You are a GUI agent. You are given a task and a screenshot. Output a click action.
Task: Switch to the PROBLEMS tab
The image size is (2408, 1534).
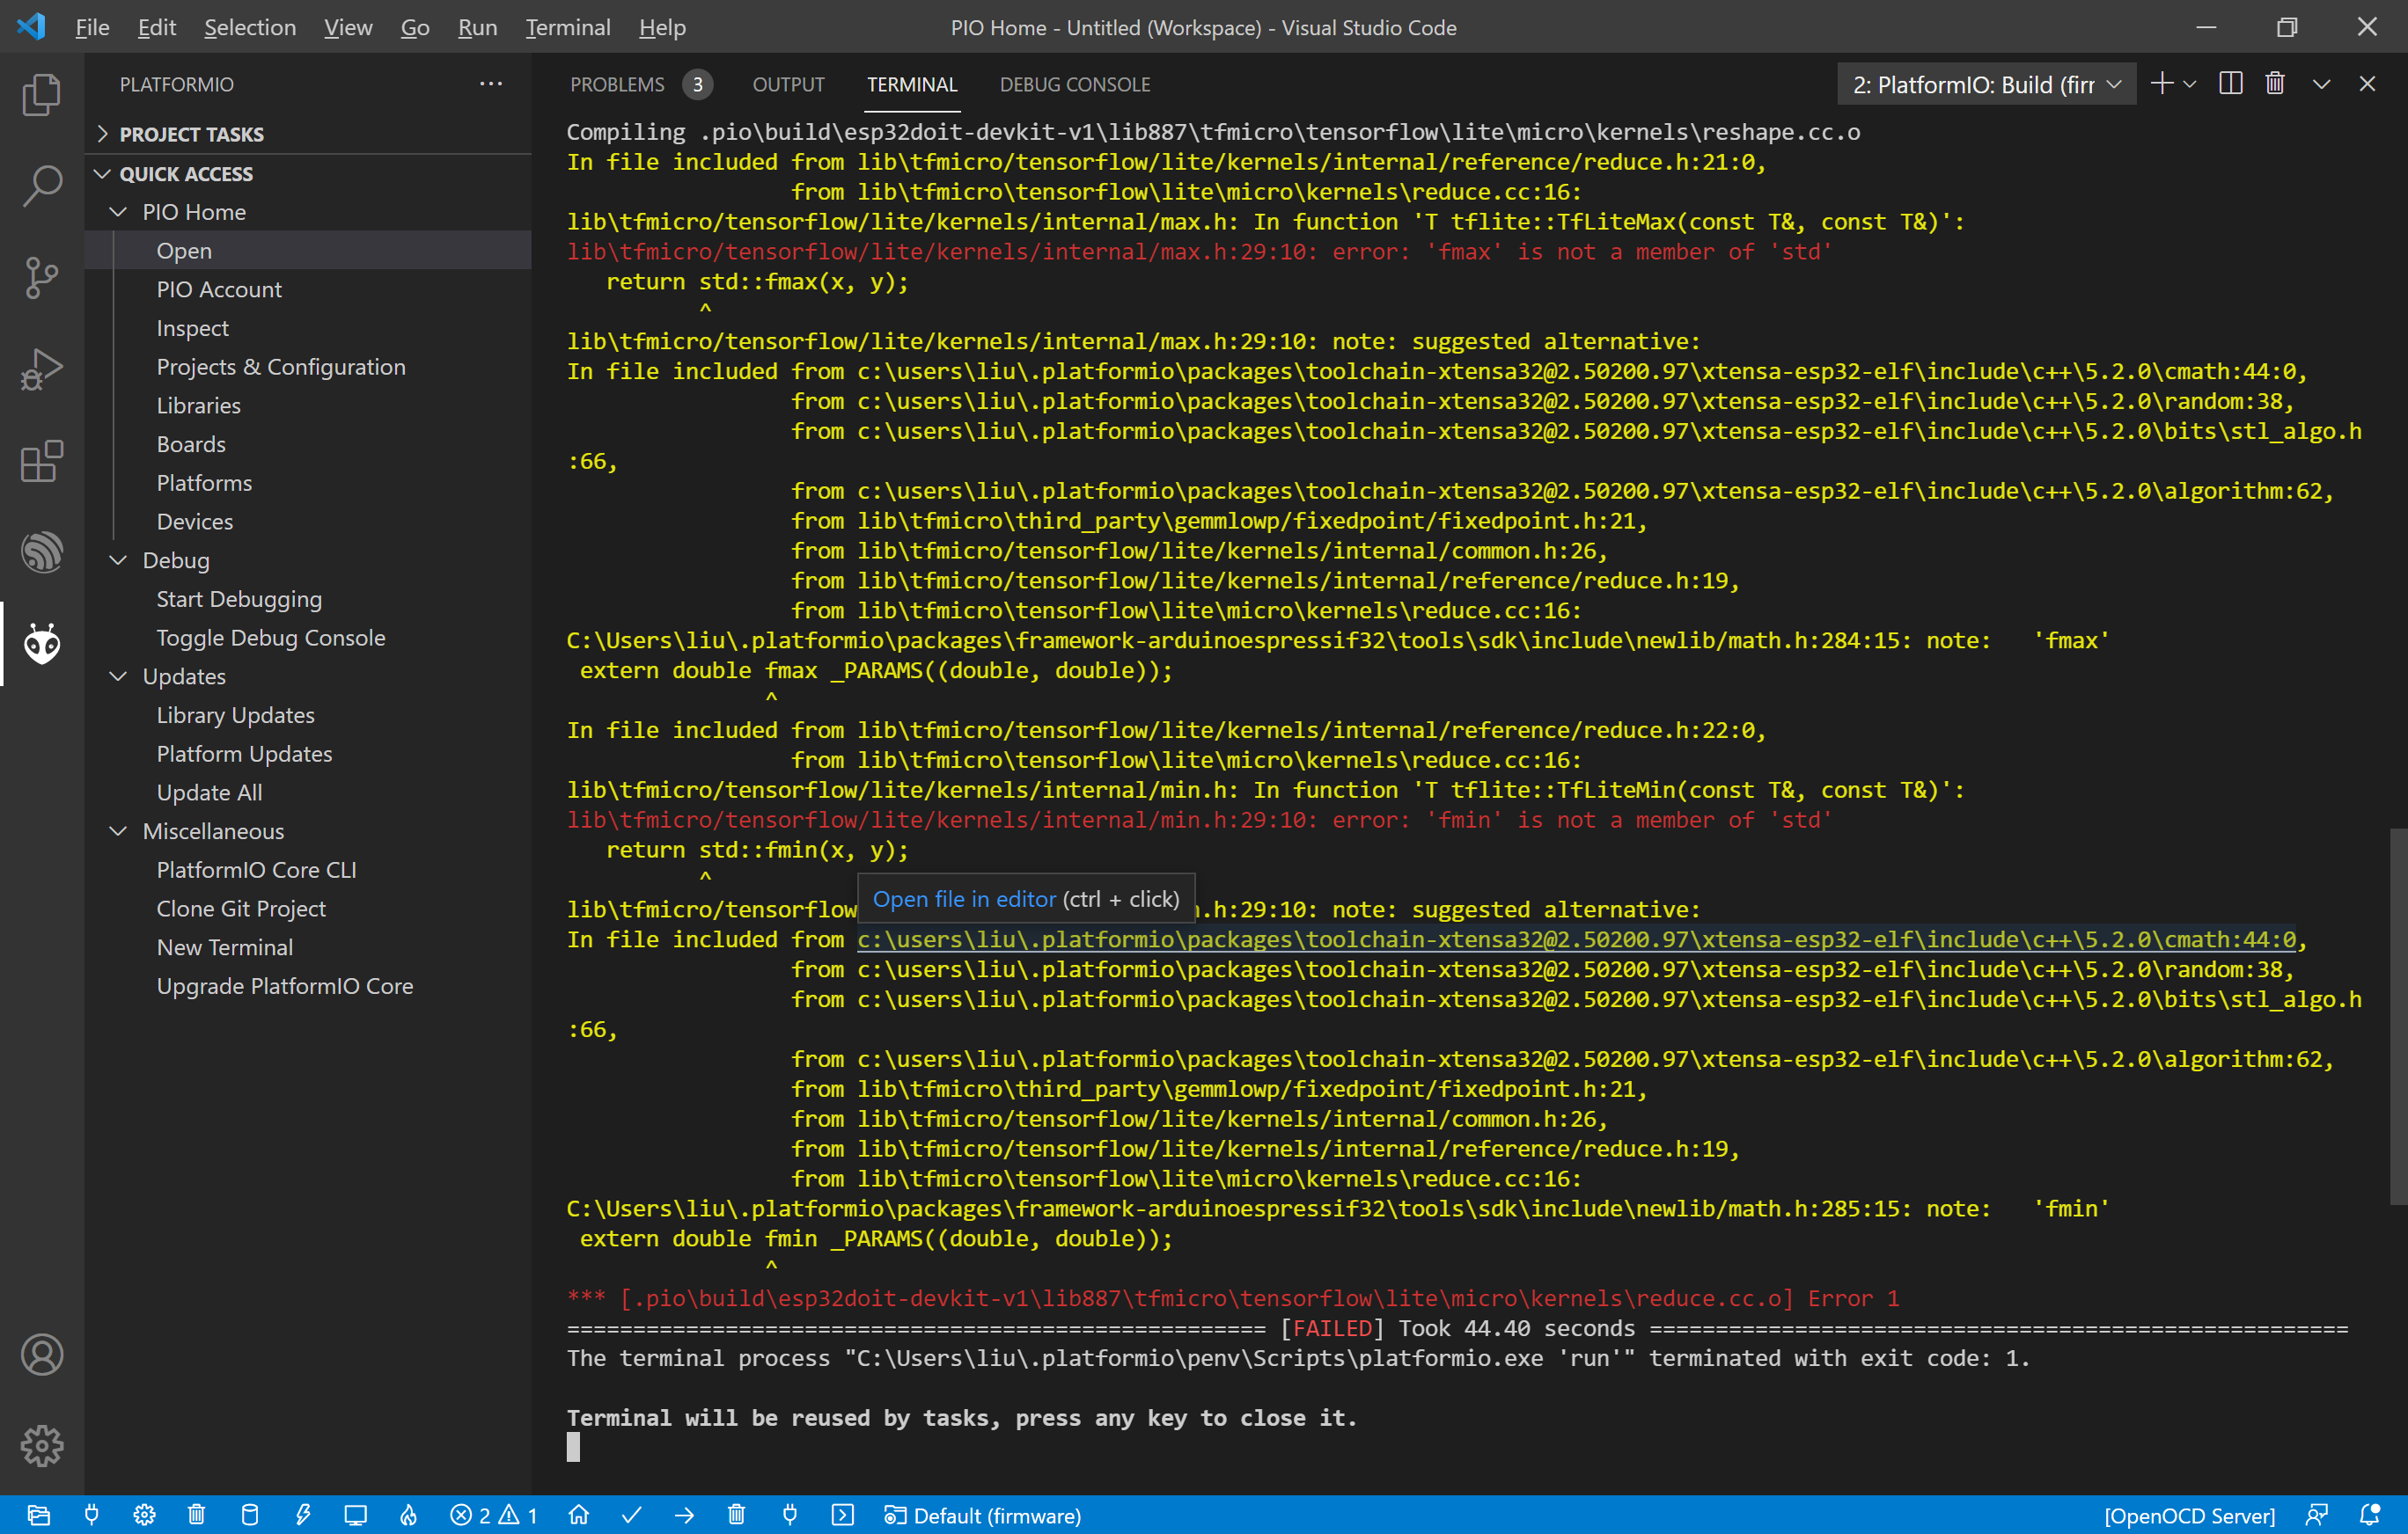click(x=616, y=84)
